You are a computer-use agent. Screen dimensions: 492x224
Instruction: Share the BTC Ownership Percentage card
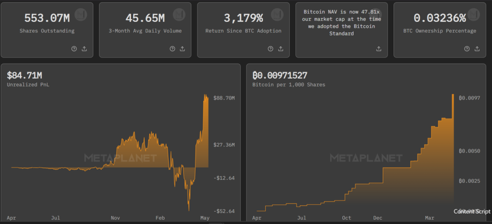[477, 49]
